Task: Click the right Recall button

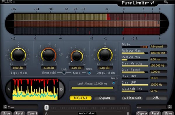Action: 155,113
